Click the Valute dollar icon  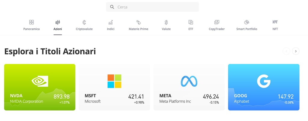click(x=166, y=22)
